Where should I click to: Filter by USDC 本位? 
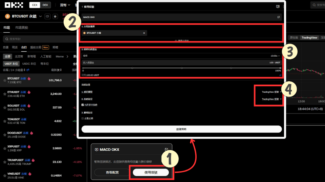pos(29,64)
